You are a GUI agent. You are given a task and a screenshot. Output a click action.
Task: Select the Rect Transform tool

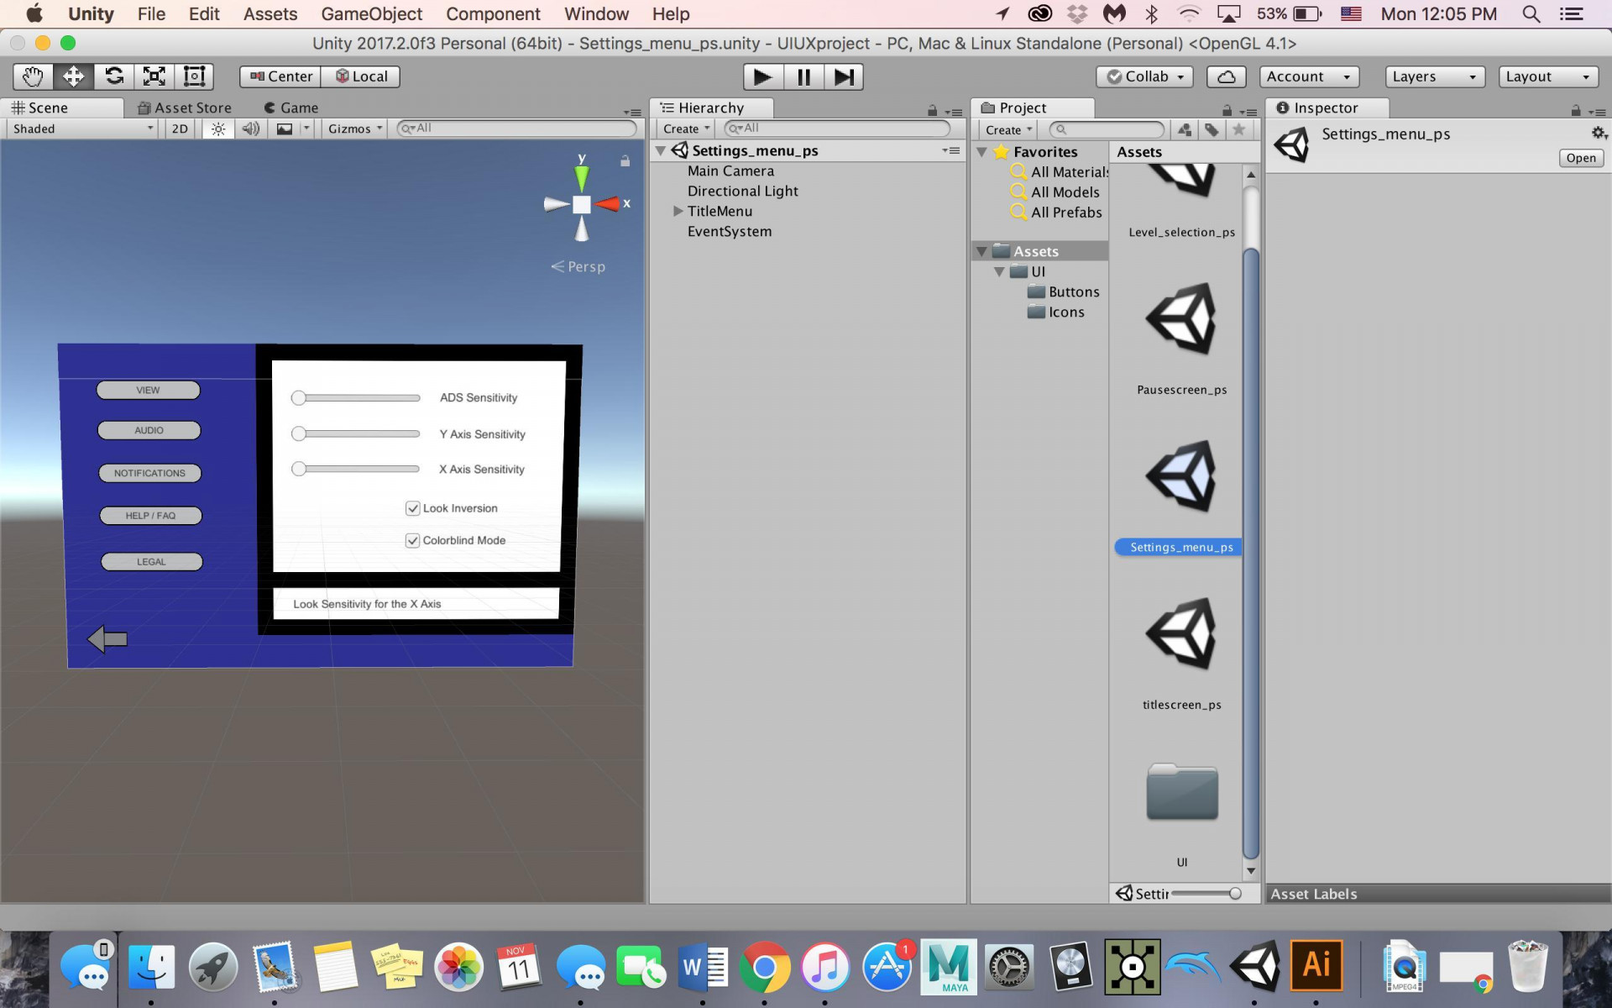pos(194,76)
